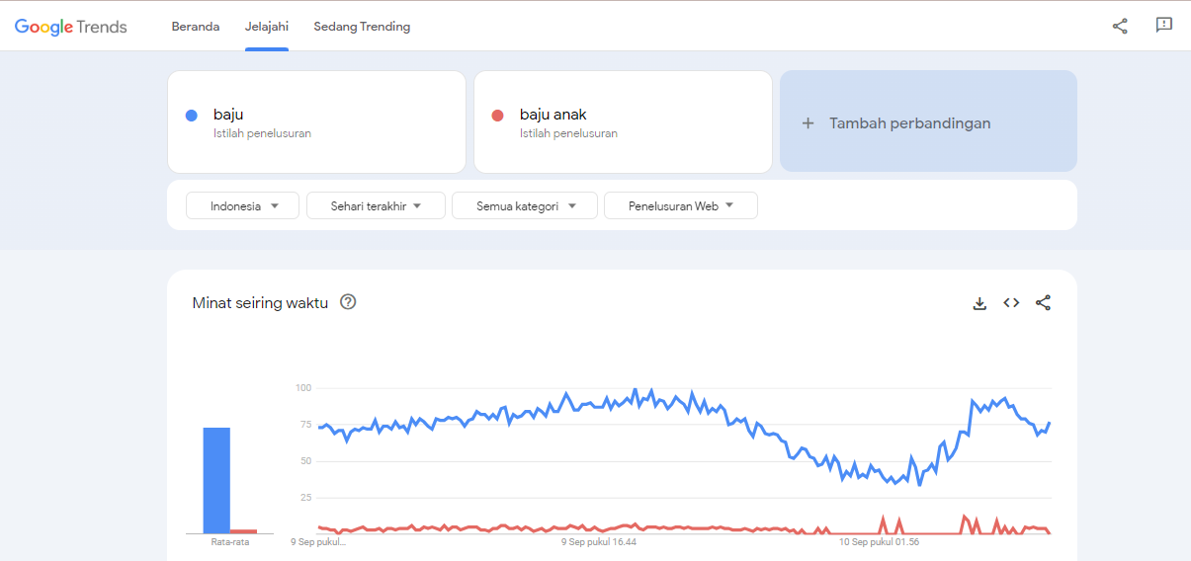
Task: Click the red dot for baju anak
Action: pyautogui.click(x=498, y=116)
